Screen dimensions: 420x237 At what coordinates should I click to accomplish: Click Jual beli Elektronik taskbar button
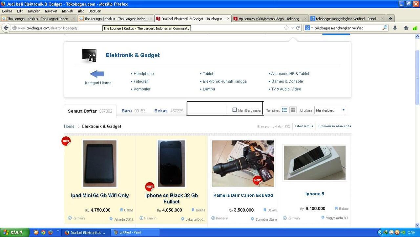[85, 232]
